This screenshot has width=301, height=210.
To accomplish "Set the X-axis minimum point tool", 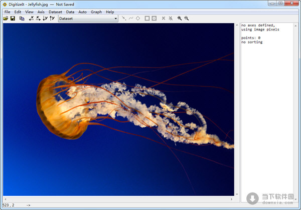I will pyautogui.click(x=32, y=18).
